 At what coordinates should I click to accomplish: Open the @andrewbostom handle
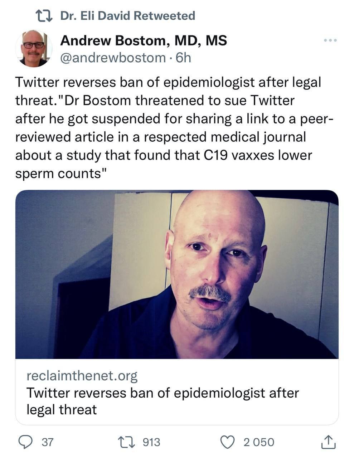[113, 58]
